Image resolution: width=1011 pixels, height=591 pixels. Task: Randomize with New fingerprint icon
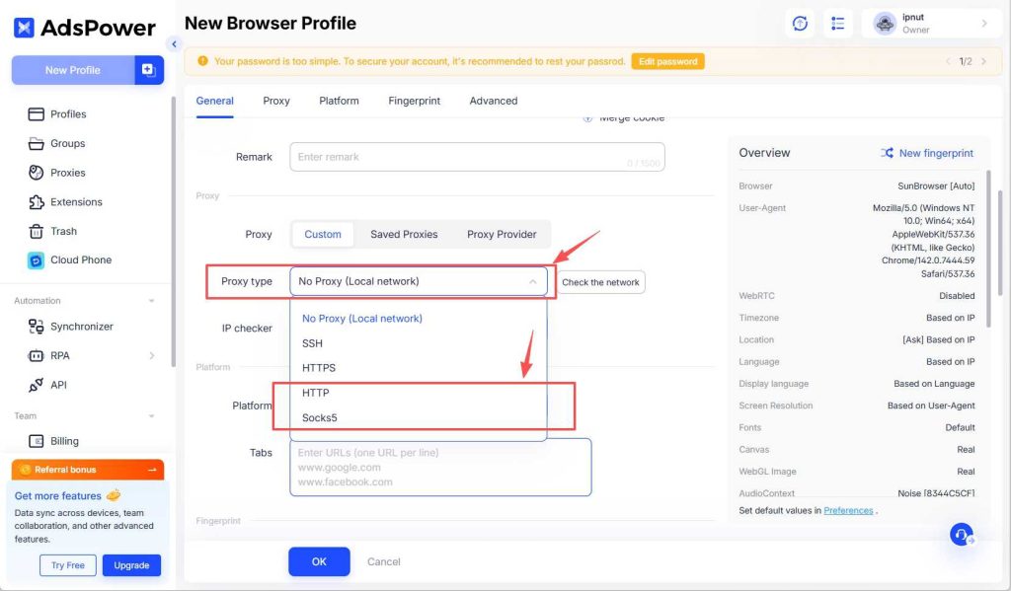[888, 153]
